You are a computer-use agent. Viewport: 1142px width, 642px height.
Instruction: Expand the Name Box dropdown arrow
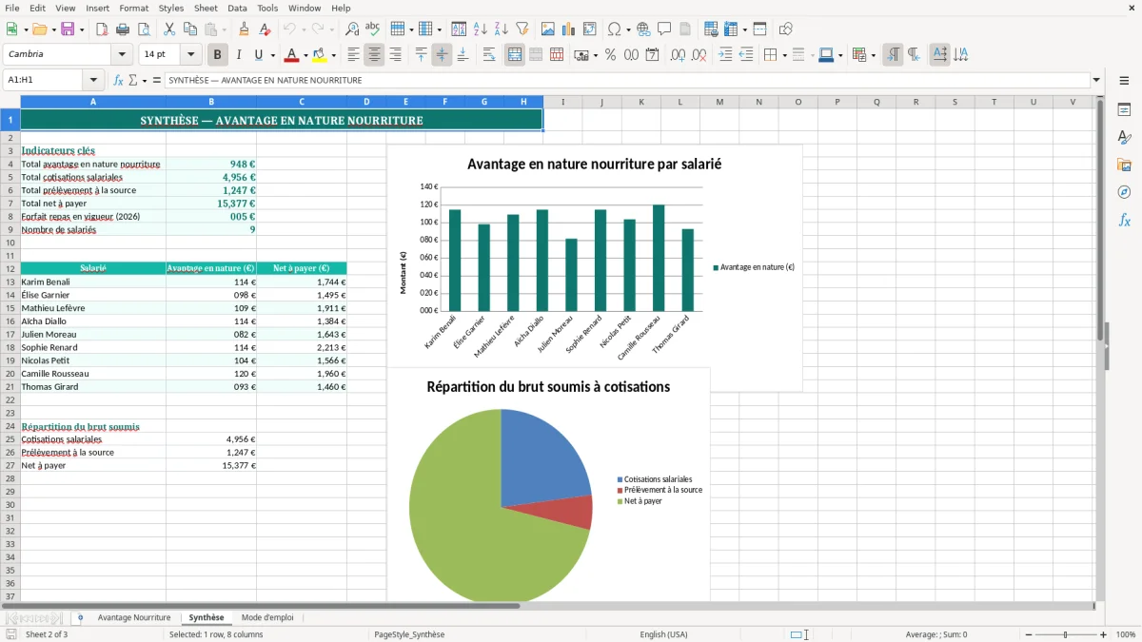[93, 81]
